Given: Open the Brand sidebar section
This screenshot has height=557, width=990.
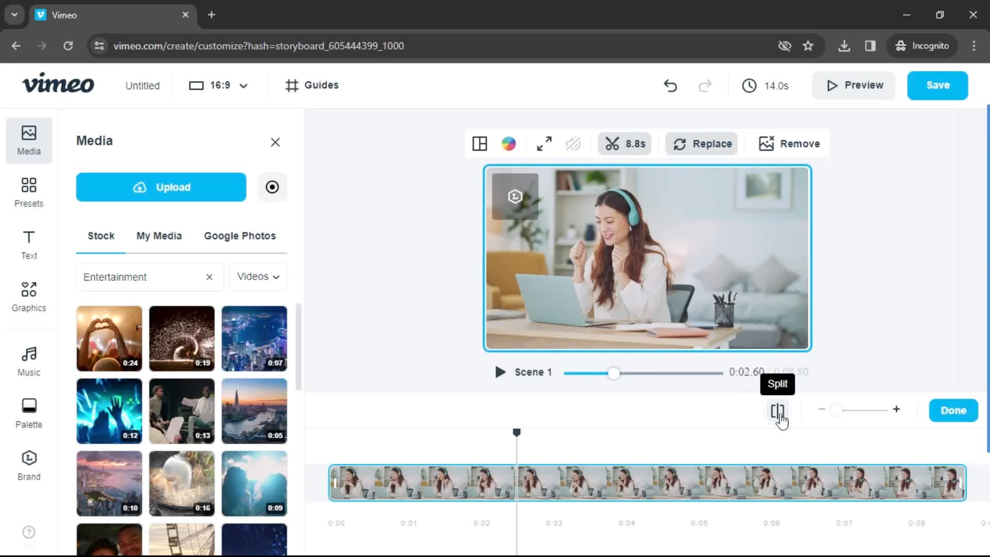Looking at the screenshot, I should [29, 465].
